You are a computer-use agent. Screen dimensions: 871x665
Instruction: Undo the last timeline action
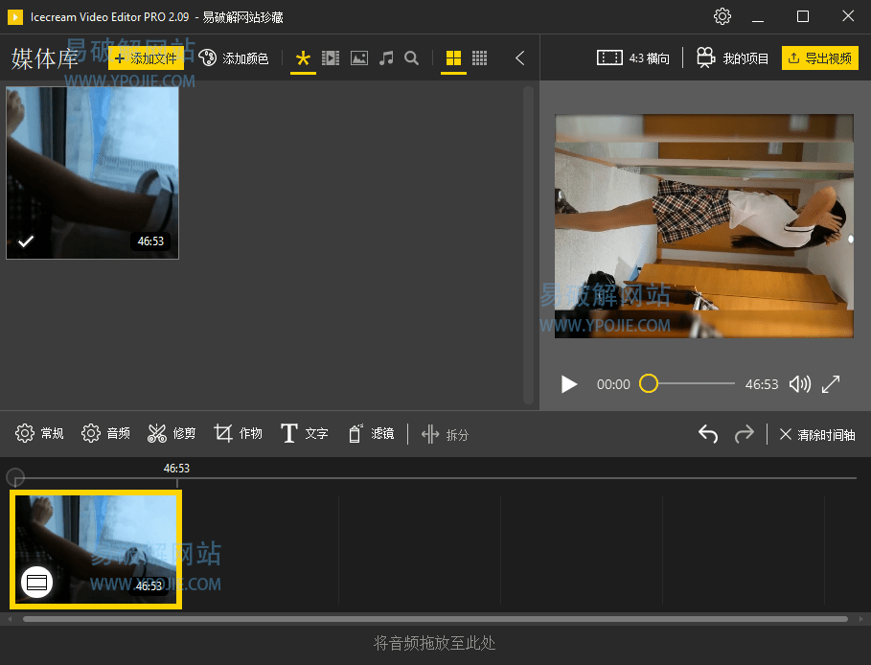708,434
